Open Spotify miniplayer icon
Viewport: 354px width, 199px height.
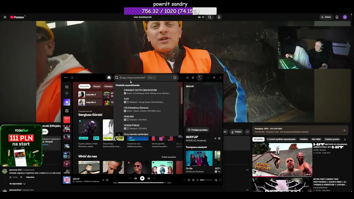click(x=216, y=180)
